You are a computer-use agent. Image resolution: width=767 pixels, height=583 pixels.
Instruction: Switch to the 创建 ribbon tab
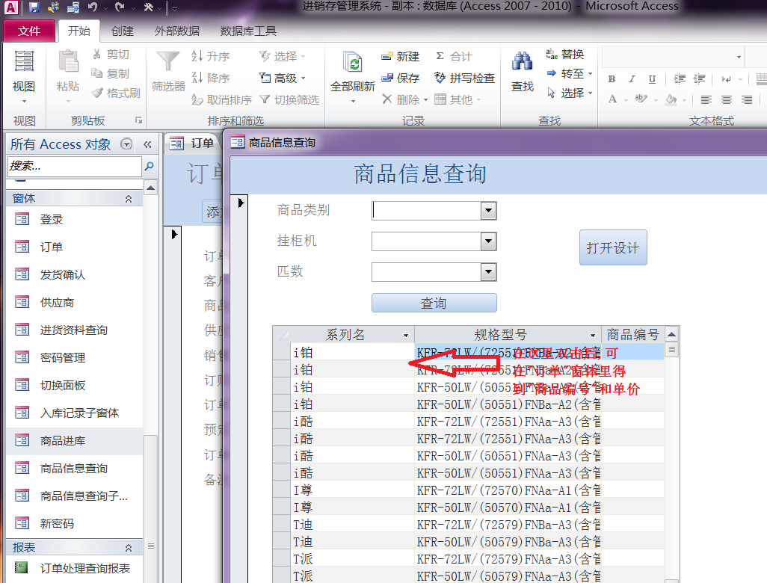[x=123, y=31]
